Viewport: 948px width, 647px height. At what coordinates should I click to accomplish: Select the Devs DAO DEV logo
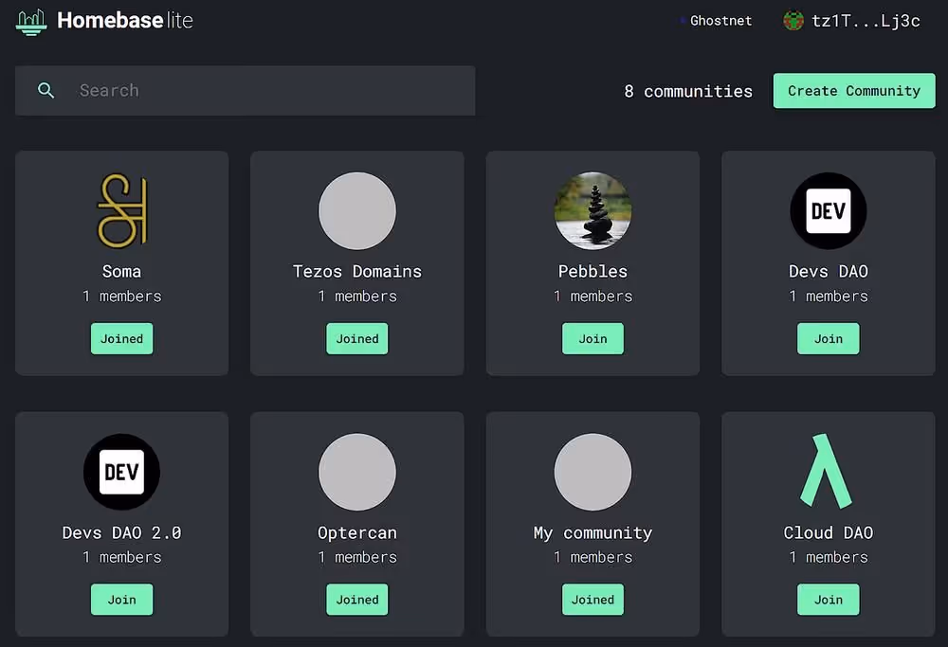coord(828,210)
